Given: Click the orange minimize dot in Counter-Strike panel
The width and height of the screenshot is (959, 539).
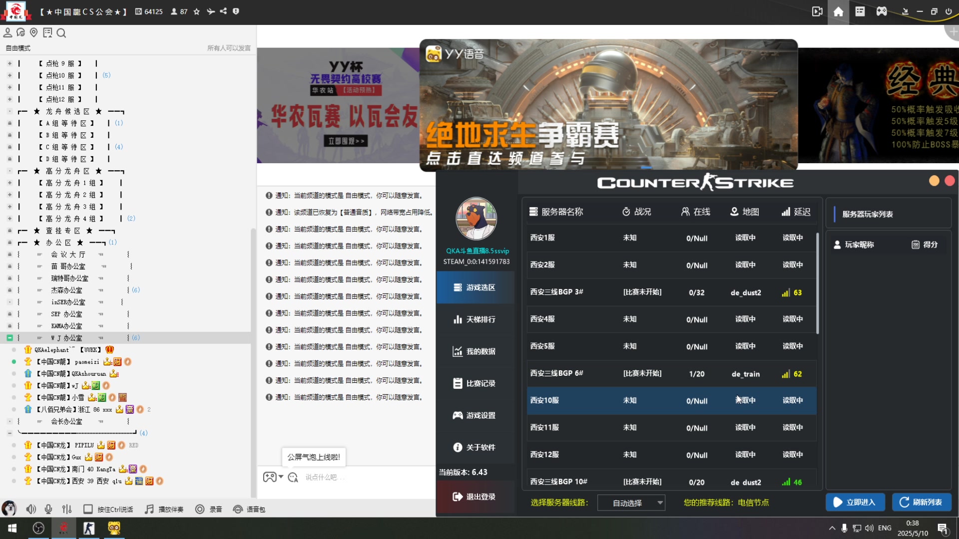Looking at the screenshot, I should pos(934,181).
